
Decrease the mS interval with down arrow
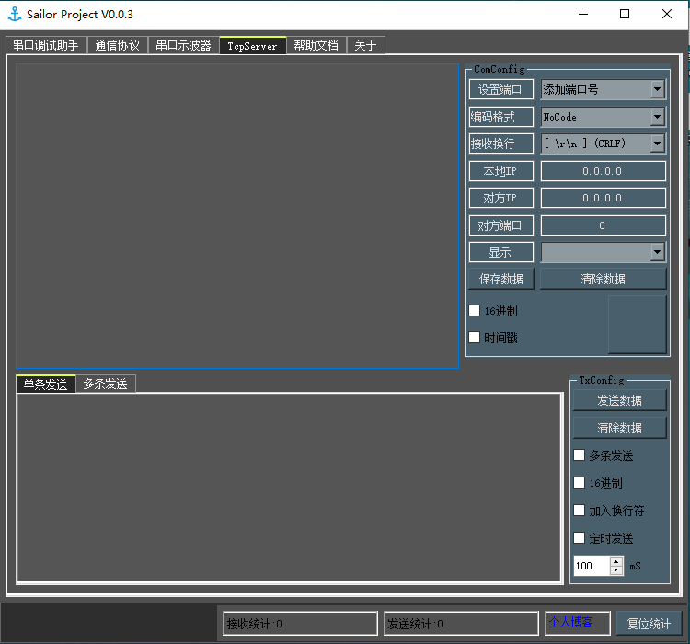click(616, 570)
